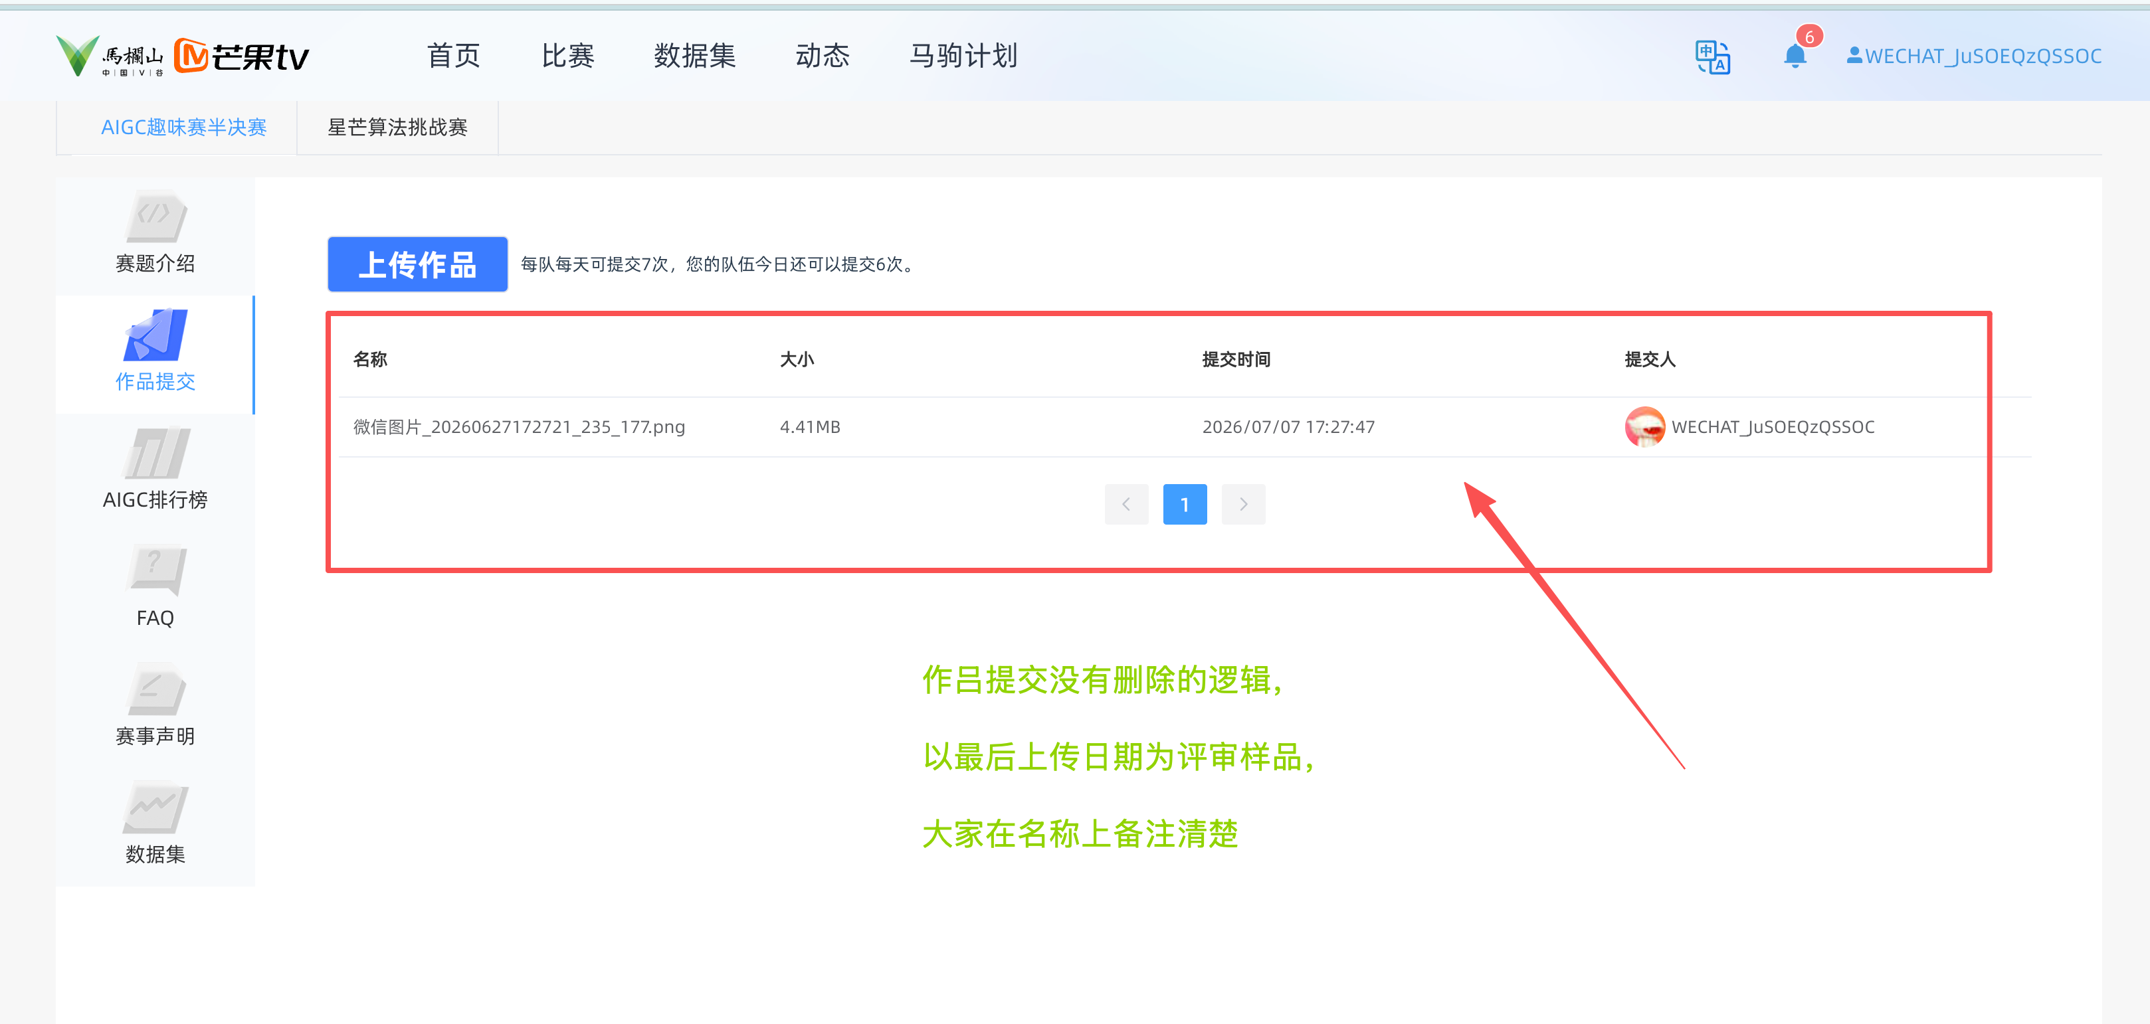Switch to the 星芒算法挑战赛 tab
Screen dimensions: 2150x1024
tap(397, 128)
